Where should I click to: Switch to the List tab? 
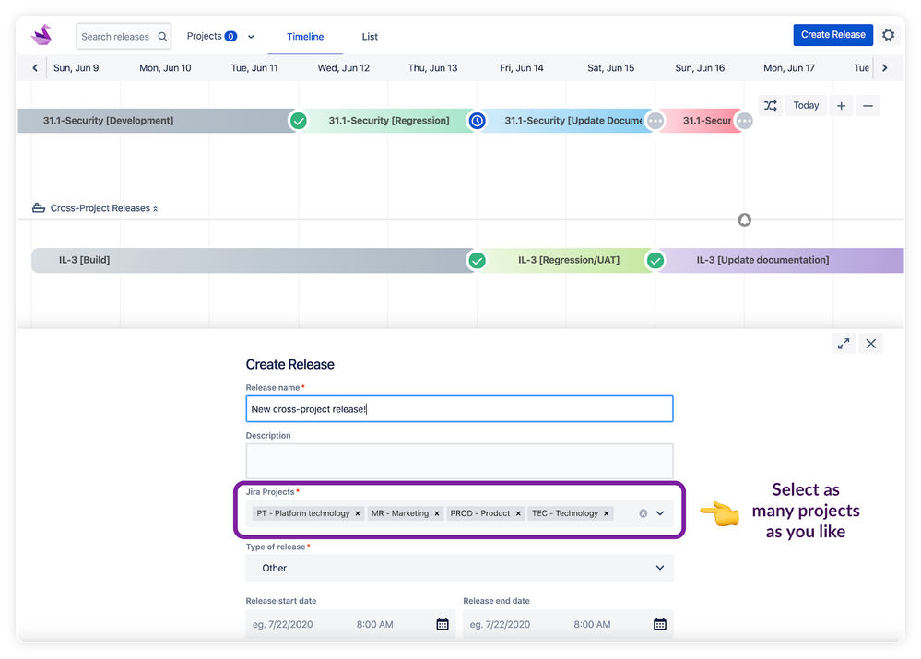coord(370,37)
